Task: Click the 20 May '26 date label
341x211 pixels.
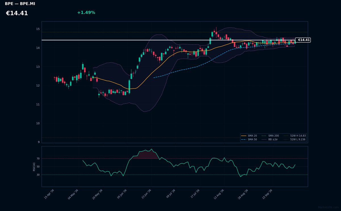Action: pyautogui.click(x=97, y=194)
